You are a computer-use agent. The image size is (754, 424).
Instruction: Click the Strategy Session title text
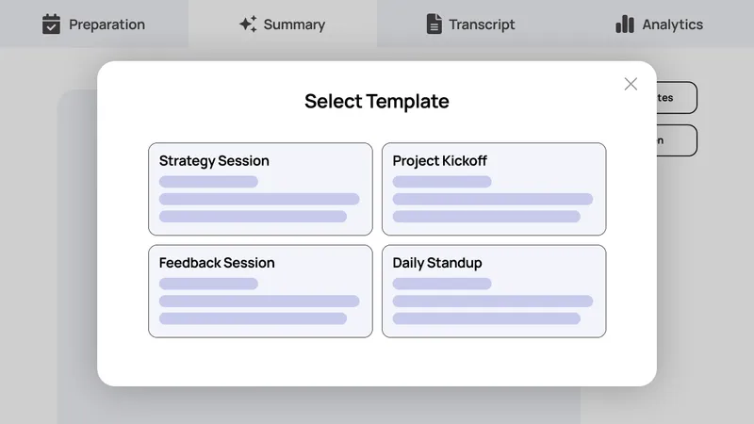(214, 161)
